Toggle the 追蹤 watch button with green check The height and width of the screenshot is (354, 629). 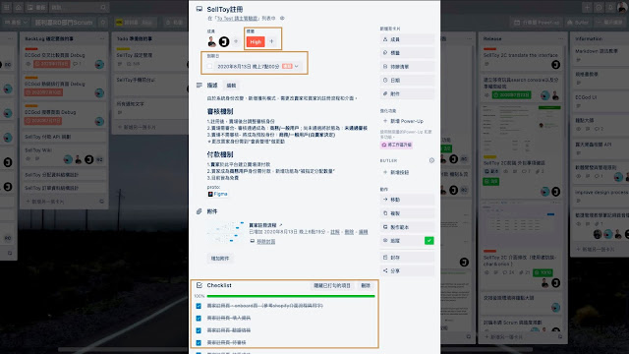point(407,241)
